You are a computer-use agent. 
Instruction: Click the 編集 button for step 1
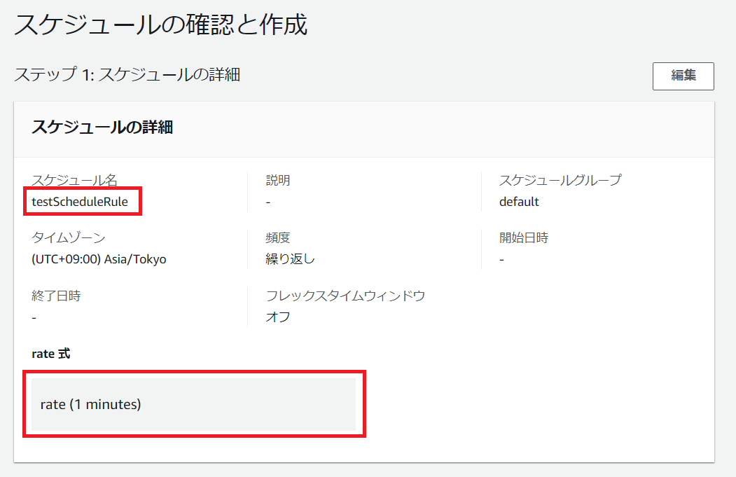tap(683, 76)
